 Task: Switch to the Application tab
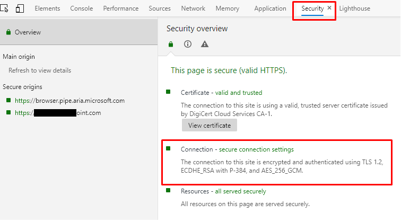(x=270, y=8)
